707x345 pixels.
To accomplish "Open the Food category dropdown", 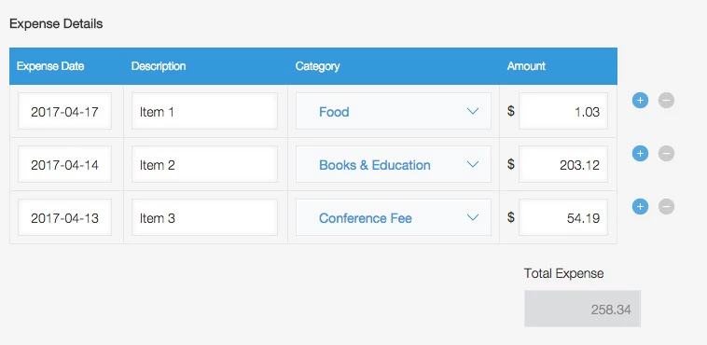I will click(394, 111).
